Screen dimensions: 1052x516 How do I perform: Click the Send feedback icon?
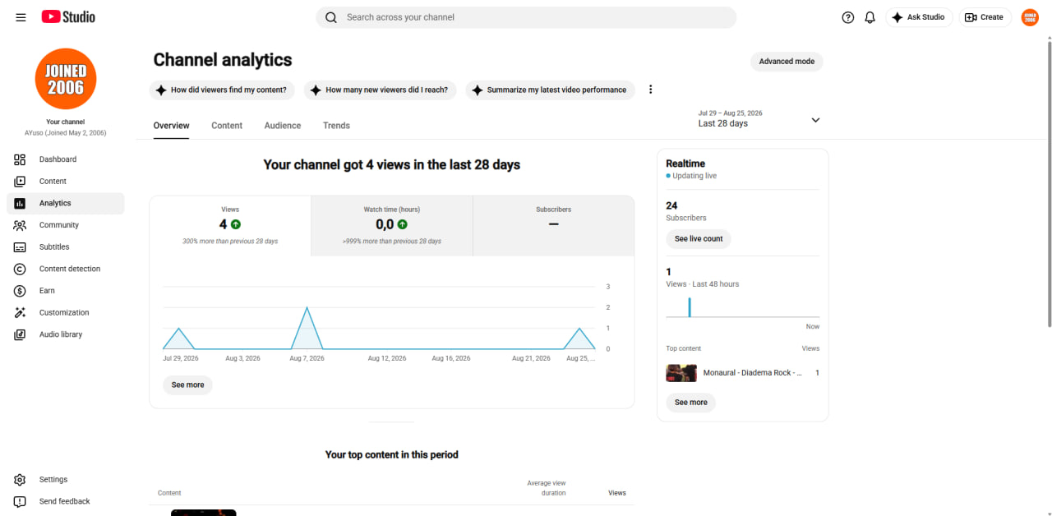[21, 501]
